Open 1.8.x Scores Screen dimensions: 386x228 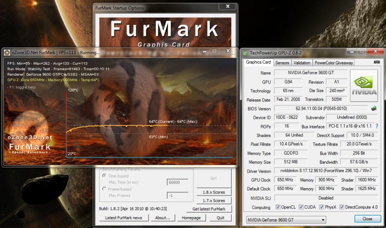[214, 192]
